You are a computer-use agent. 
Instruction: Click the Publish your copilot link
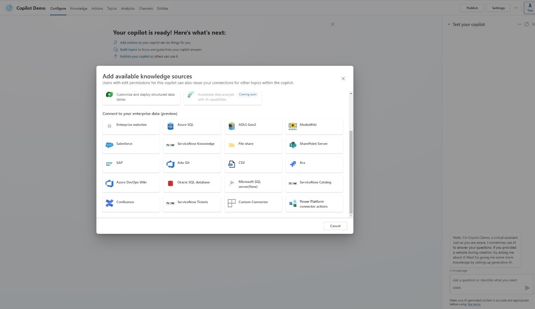pos(135,56)
